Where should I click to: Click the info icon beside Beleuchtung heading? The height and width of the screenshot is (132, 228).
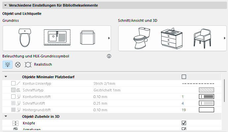(x=109, y=56)
